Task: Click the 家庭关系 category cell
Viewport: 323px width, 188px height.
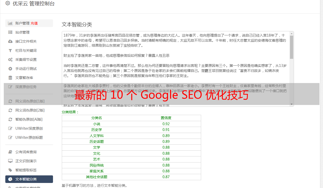Action: coord(97,171)
